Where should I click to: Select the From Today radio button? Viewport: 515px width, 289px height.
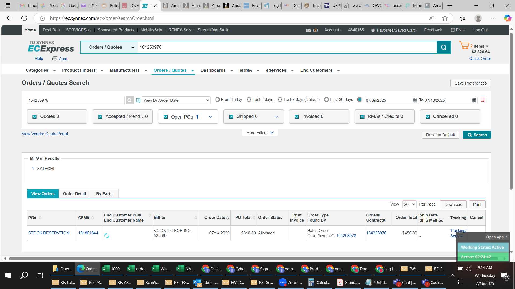[x=217, y=100]
